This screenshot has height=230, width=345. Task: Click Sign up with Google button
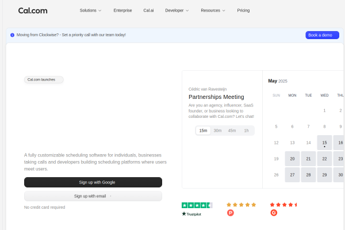coord(93,182)
